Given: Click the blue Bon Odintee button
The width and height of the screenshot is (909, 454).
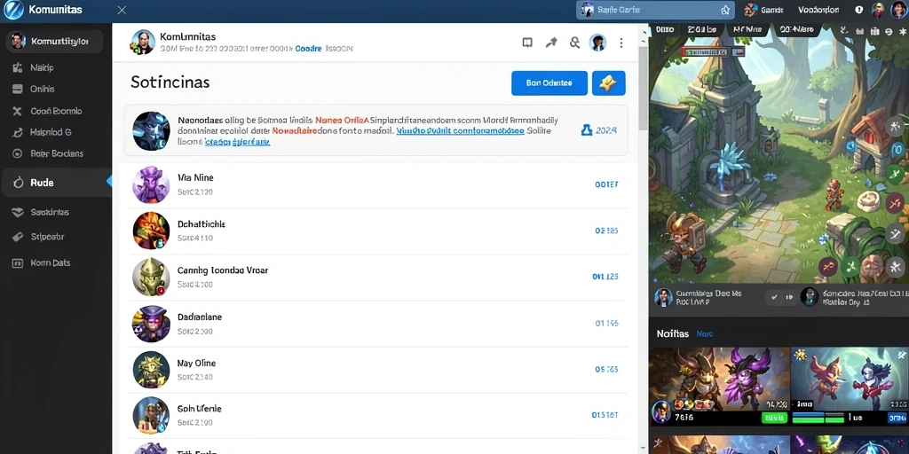Looking at the screenshot, I should tap(549, 82).
